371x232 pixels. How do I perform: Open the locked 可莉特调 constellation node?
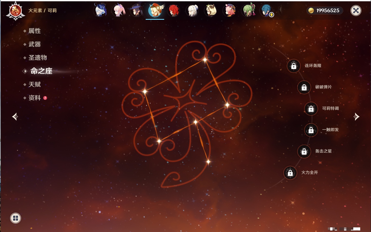coord(311,108)
